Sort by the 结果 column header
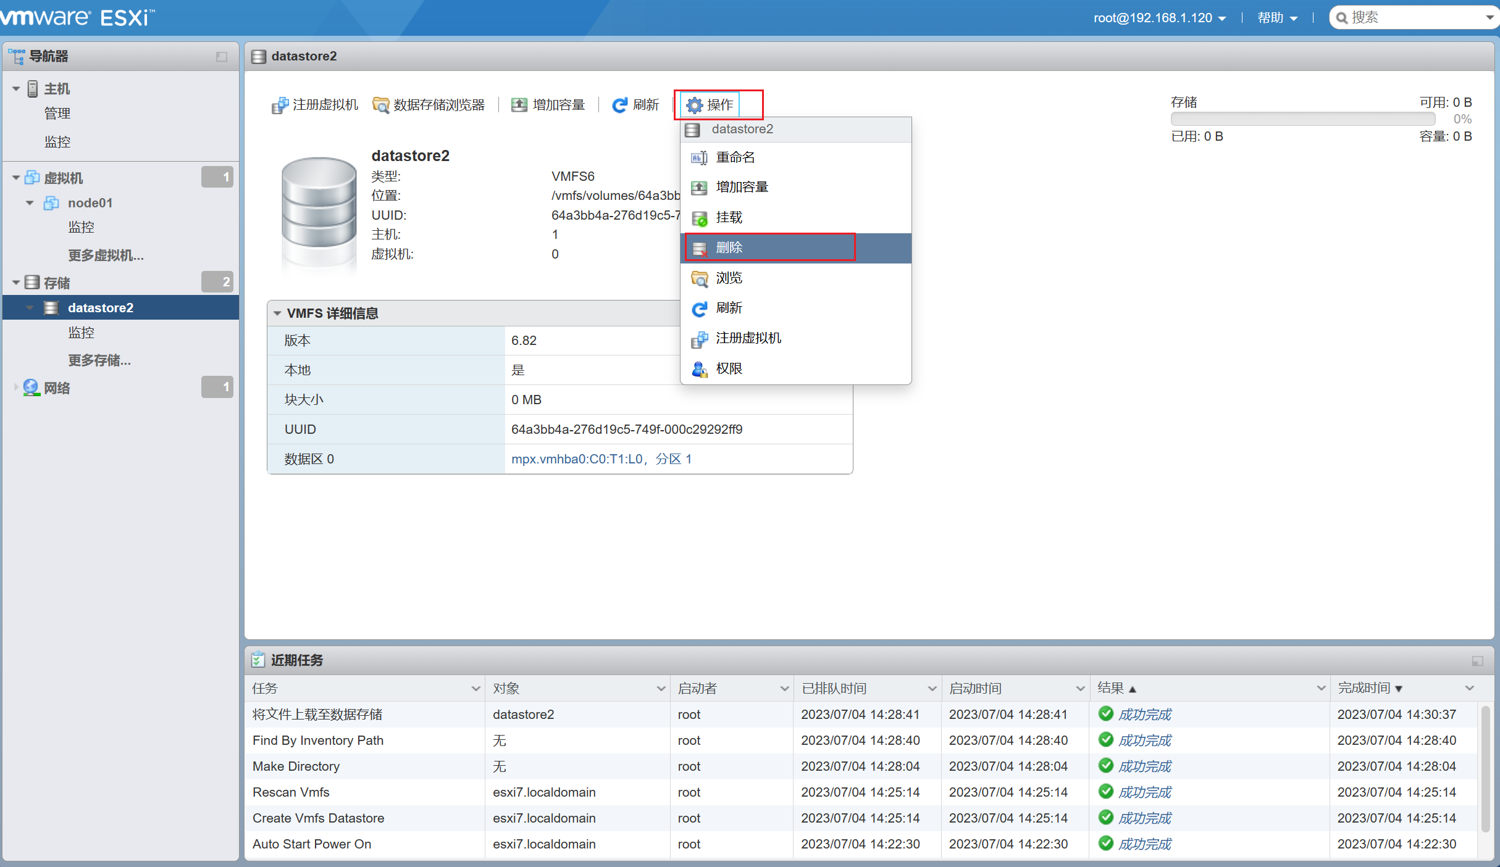Image resolution: width=1500 pixels, height=867 pixels. click(x=1209, y=688)
